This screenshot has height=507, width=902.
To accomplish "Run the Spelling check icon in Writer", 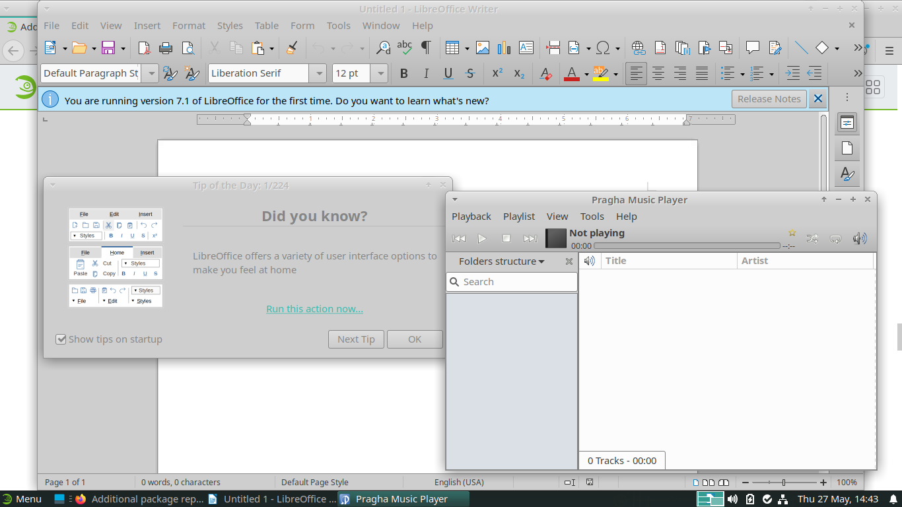I will point(404,48).
